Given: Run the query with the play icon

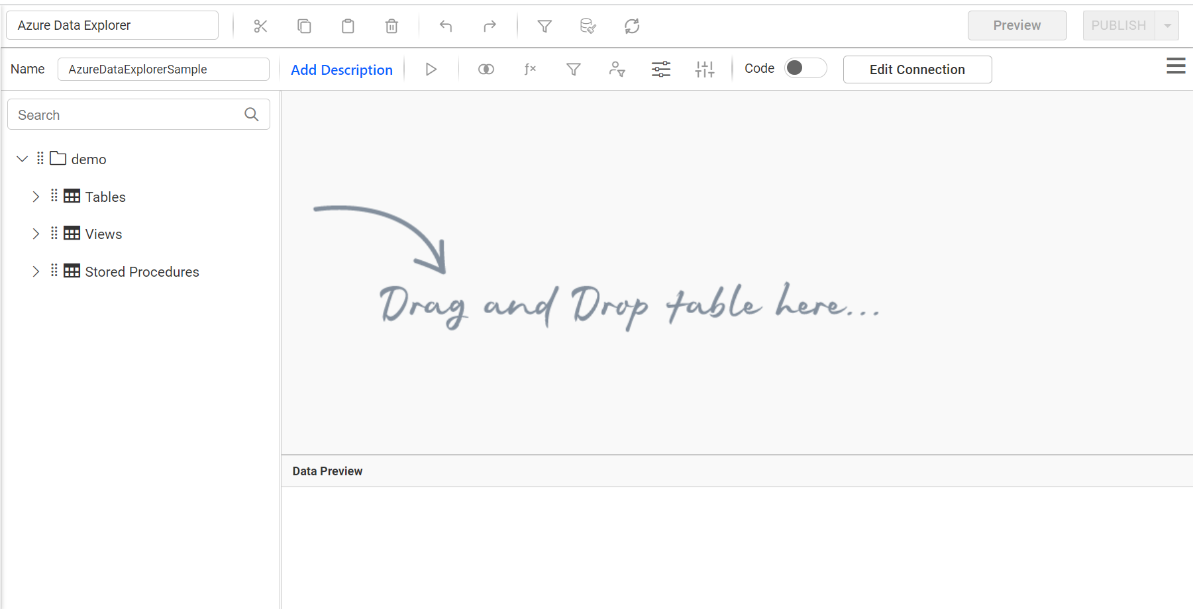Looking at the screenshot, I should 431,69.
